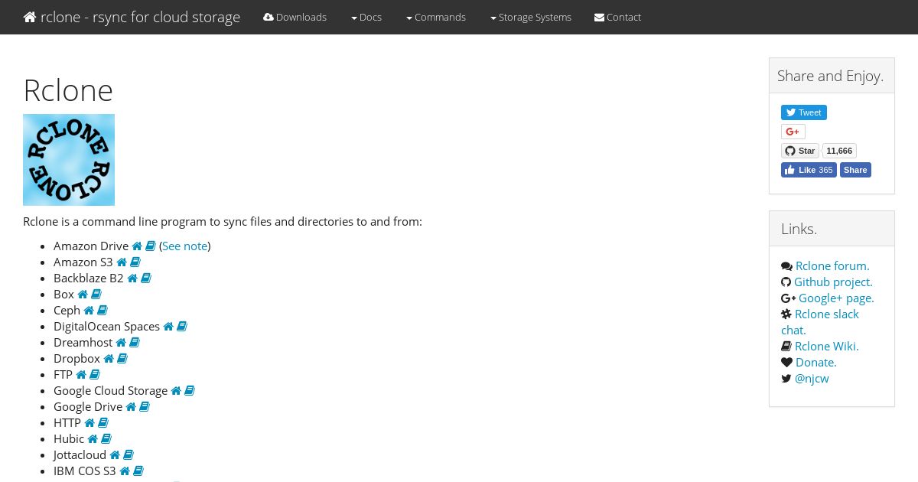Open Dreamhost home icon
The image size is (918, 482).
[121, 343]
